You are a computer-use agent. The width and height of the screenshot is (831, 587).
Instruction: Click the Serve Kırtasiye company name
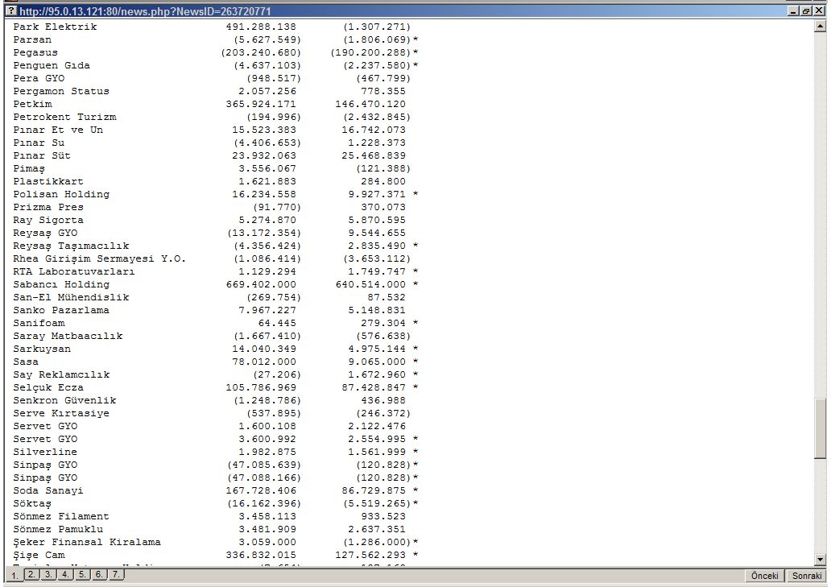(x=61, y=413)
